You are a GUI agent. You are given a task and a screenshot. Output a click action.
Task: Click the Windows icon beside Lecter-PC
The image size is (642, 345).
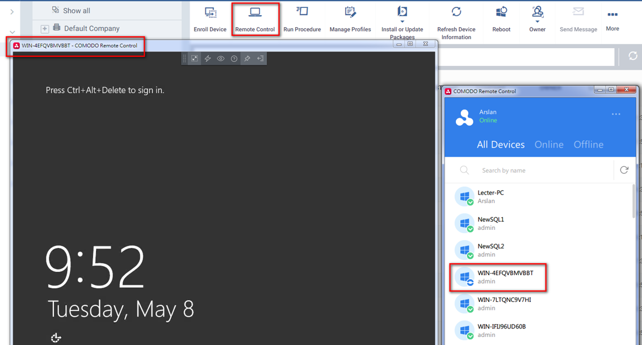tap(464, 196)
